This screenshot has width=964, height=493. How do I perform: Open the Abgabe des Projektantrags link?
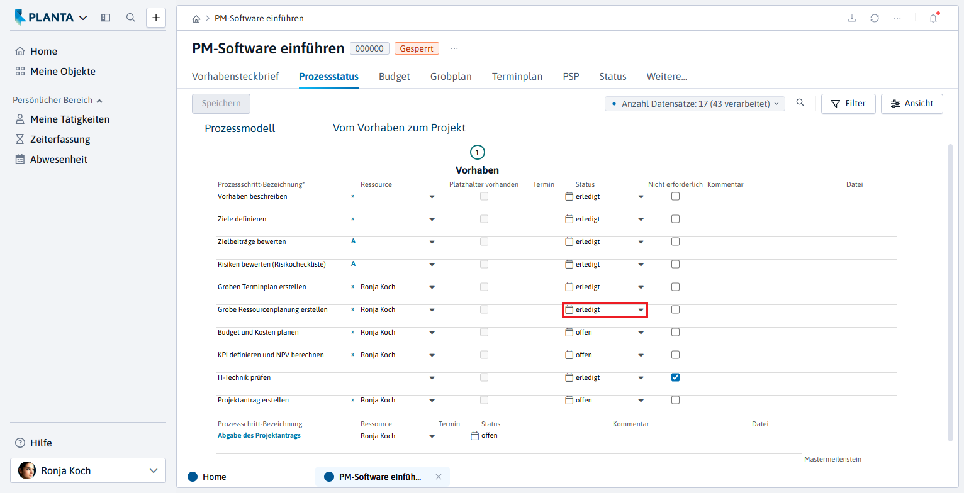point(259,435)
